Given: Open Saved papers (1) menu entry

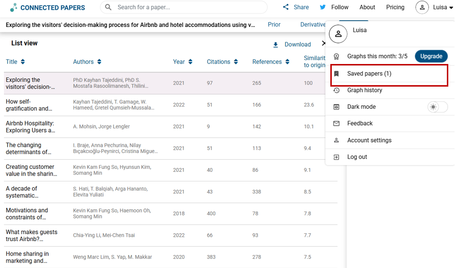Looking at the screenshot, I should pyautogui.click(x=369, y=74).
